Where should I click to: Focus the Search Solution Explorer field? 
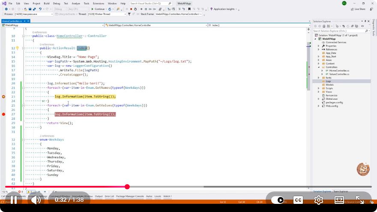click(x=341, y=31)
